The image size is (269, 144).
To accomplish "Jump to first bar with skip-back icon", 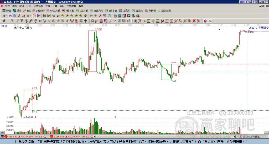I will point(44,16).
